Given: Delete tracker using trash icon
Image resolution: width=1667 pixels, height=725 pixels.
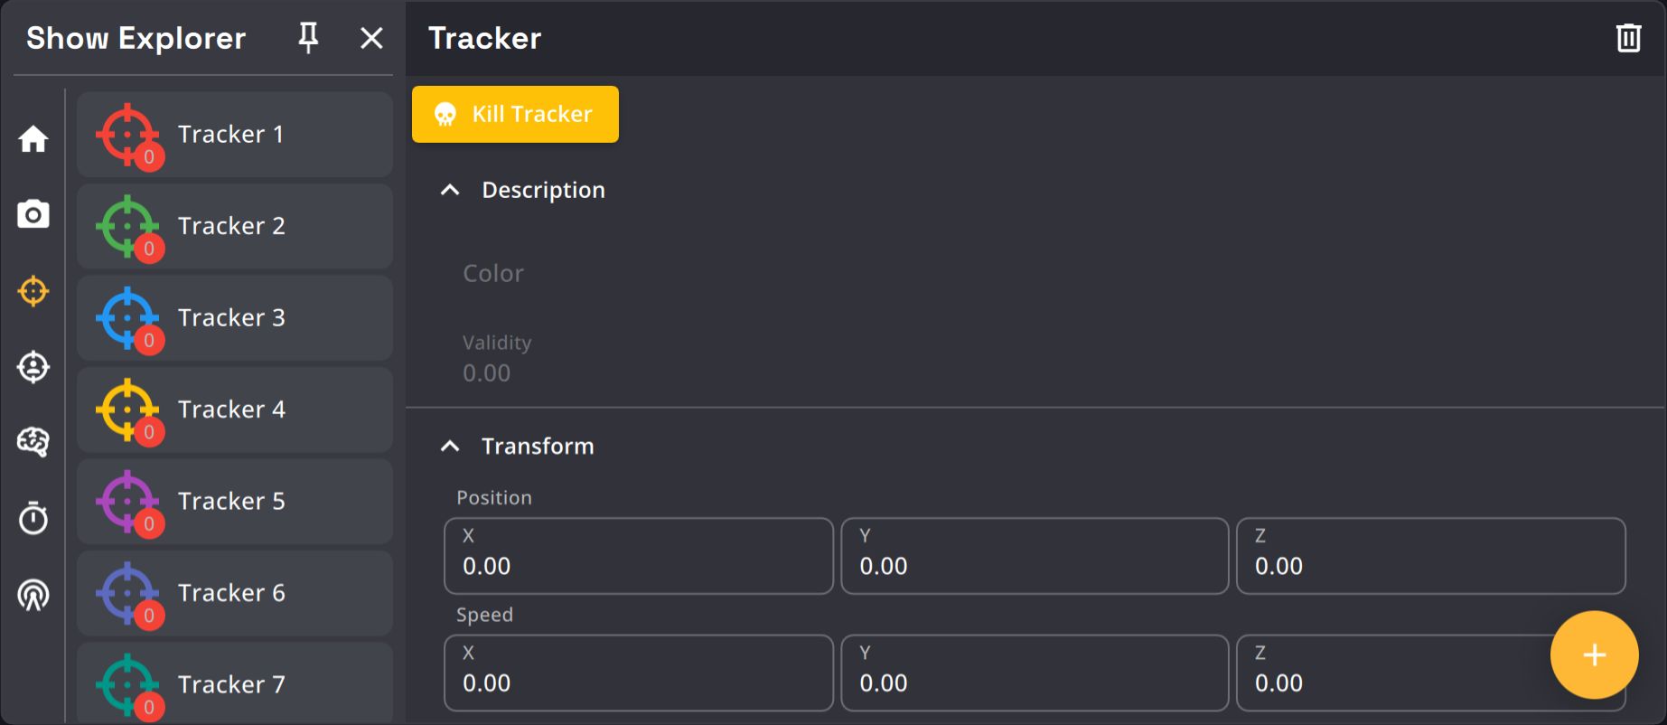Looking at the screenshot, I should 1628,38.
